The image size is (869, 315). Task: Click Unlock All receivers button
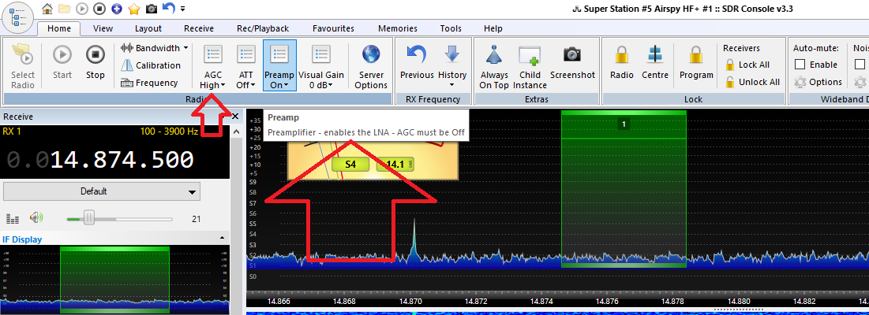coord(751,82)
